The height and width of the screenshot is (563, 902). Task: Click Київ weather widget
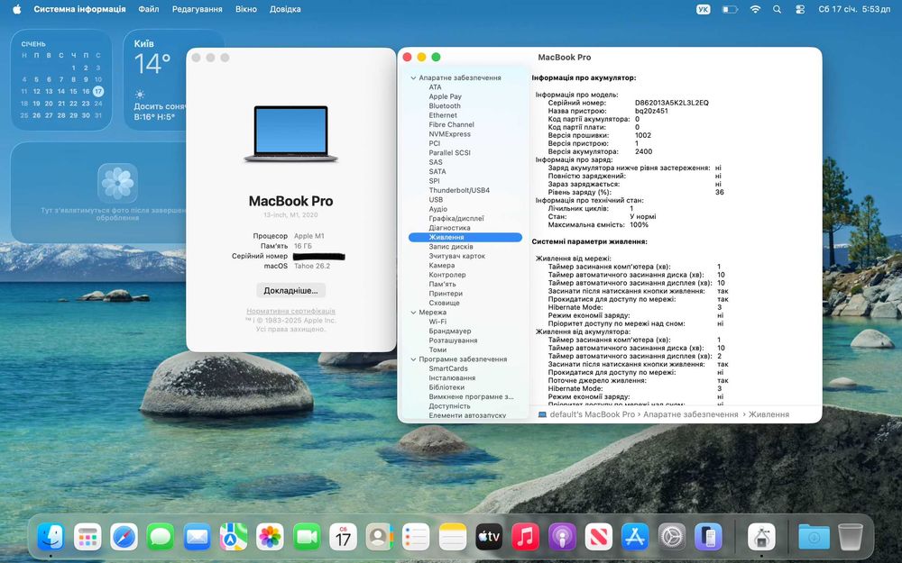coord(156,79)
